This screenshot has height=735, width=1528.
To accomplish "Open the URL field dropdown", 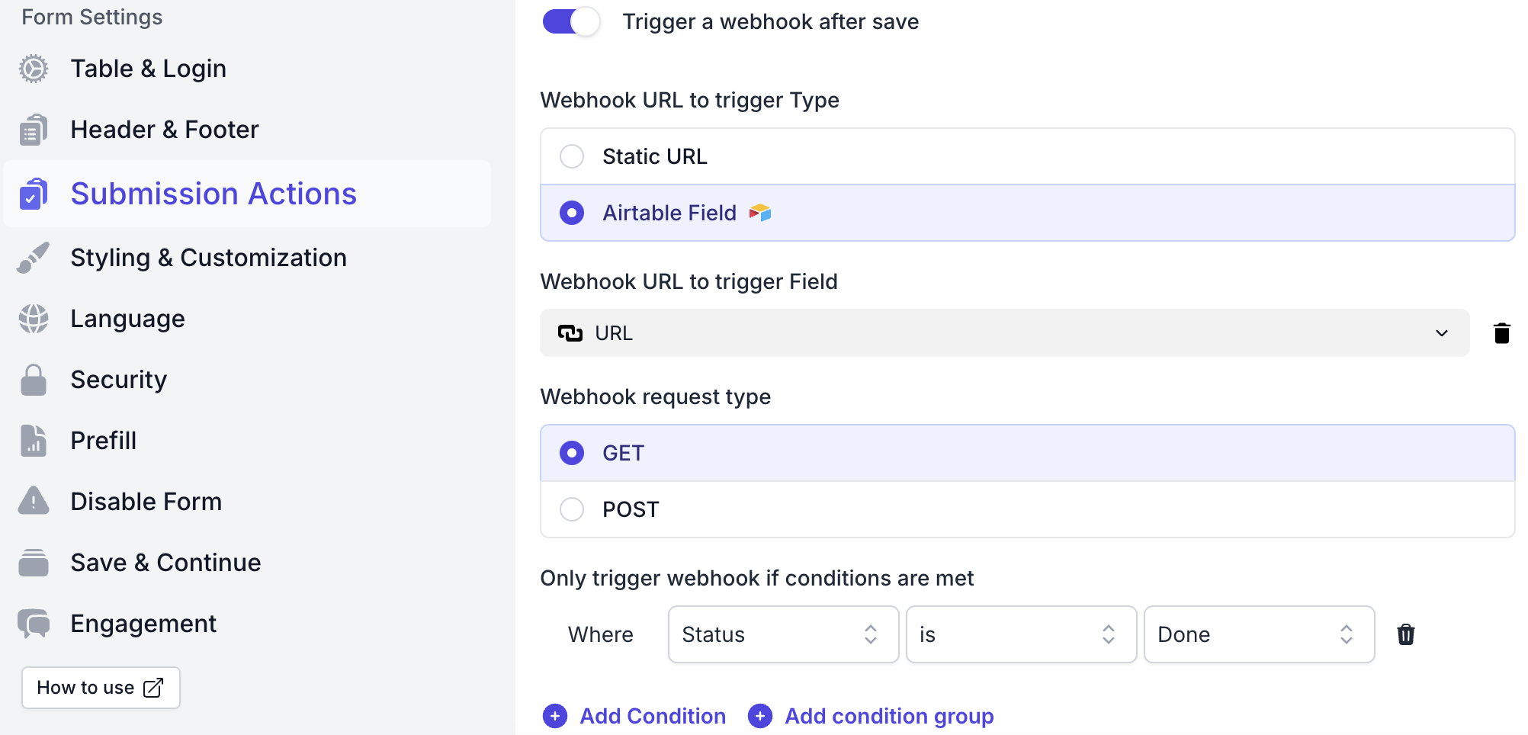I will (x=1003, y=333).
